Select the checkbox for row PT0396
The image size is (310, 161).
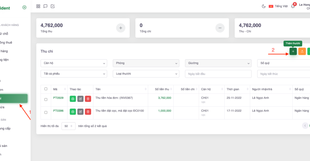coord(46,112)
